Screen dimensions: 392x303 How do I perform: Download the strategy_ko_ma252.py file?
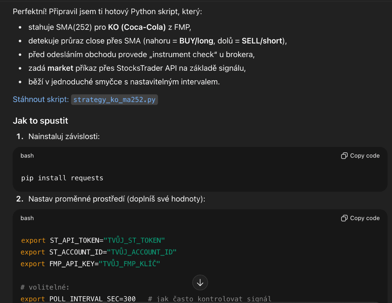tap(114, 100)
